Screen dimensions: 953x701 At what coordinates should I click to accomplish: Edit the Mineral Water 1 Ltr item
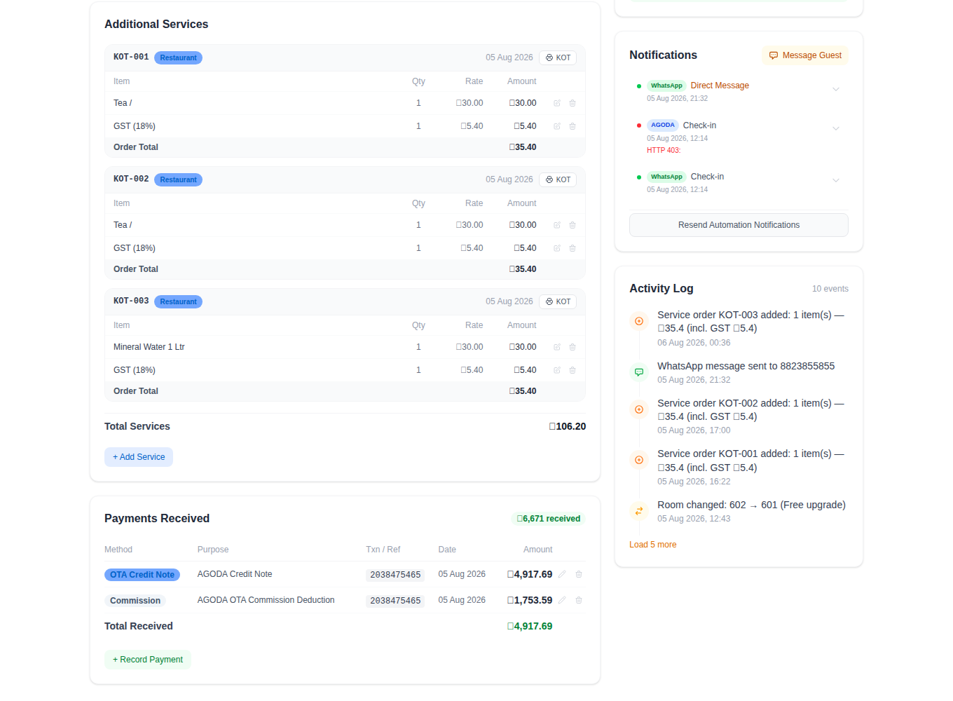point(557,347)
